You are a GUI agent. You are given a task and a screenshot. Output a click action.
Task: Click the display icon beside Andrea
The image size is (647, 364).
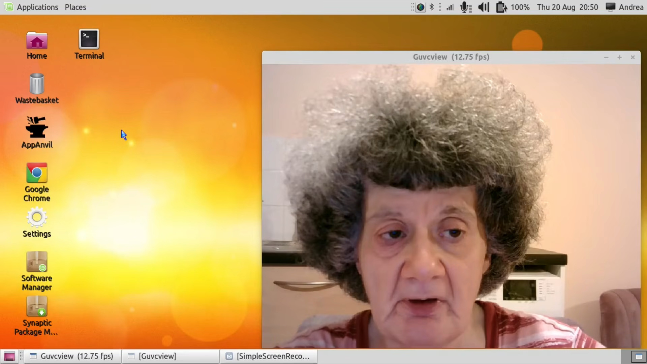click(x=610, y=7)
